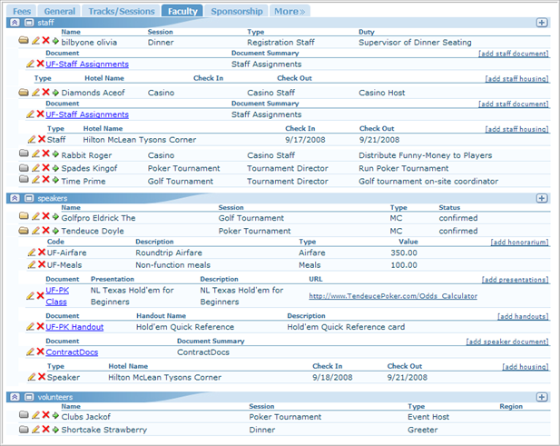The height and width of the screenshot is (446, 560).
Task: Delete Time Prime staff record
Action: pyautogui.click(x=45, y=179)
